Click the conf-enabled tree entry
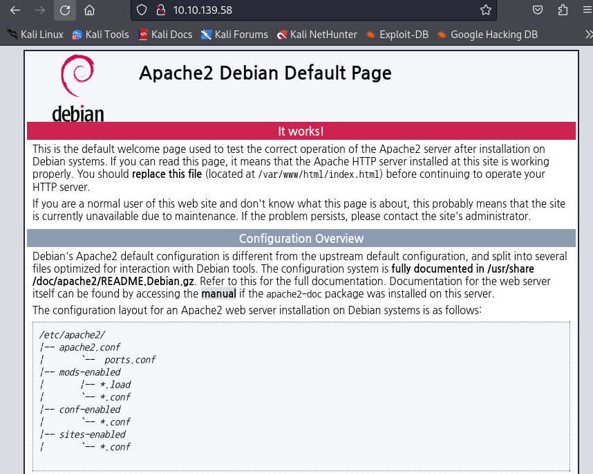The height and width of the screenshot is (474, 593). [90, 410]
